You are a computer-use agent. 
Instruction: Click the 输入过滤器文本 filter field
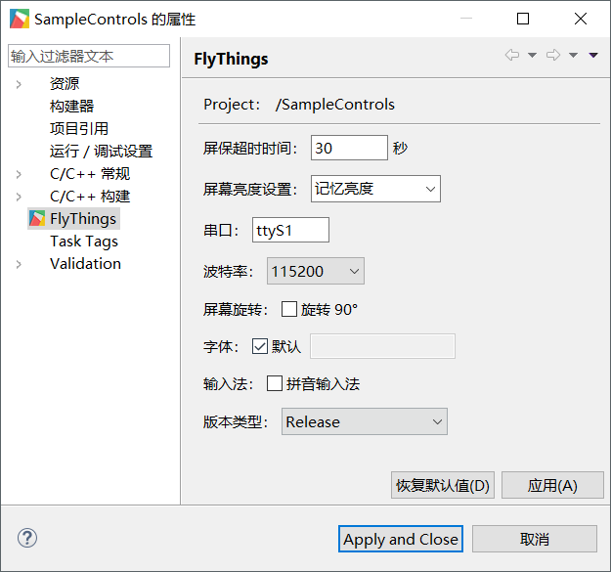[89, 56]
